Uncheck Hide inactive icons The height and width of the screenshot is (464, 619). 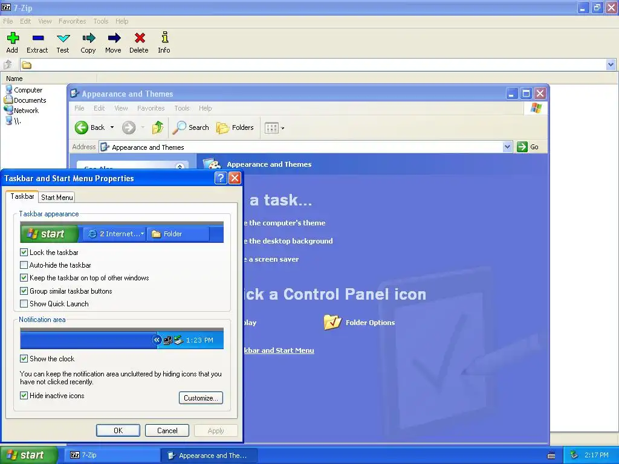(x=24, y=395)
